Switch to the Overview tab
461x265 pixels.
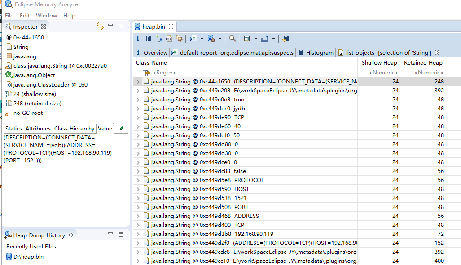[151, 52]
